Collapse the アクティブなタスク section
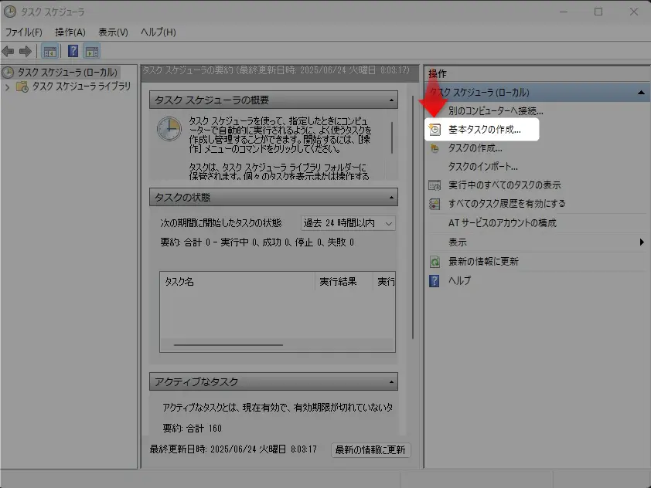 point(392,382)
